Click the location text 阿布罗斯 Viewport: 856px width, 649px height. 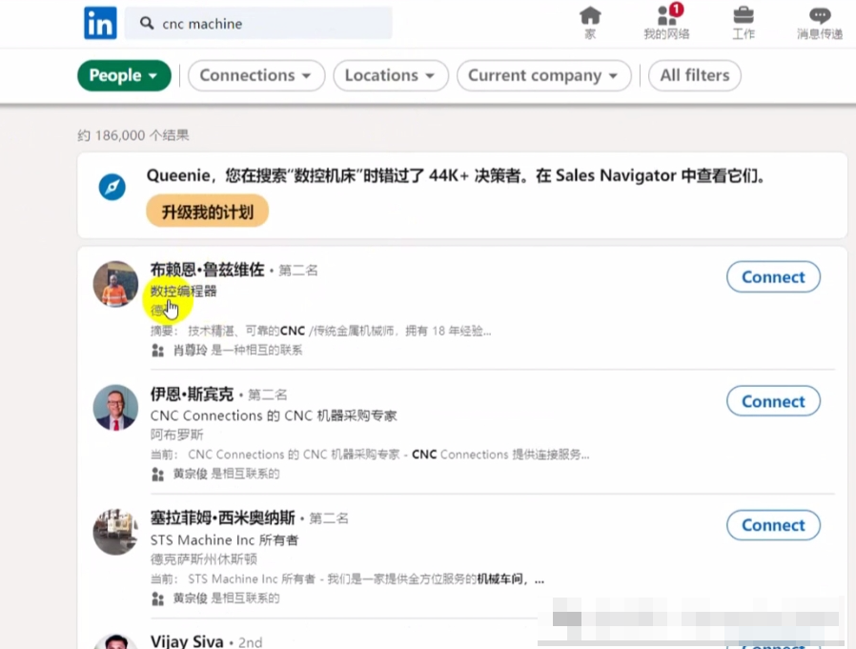pos(177,435)
